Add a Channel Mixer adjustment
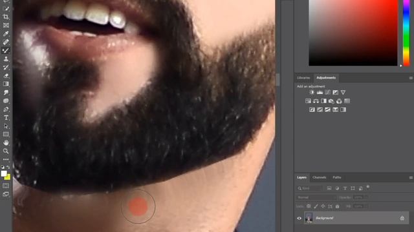 (x=339, y=101)
